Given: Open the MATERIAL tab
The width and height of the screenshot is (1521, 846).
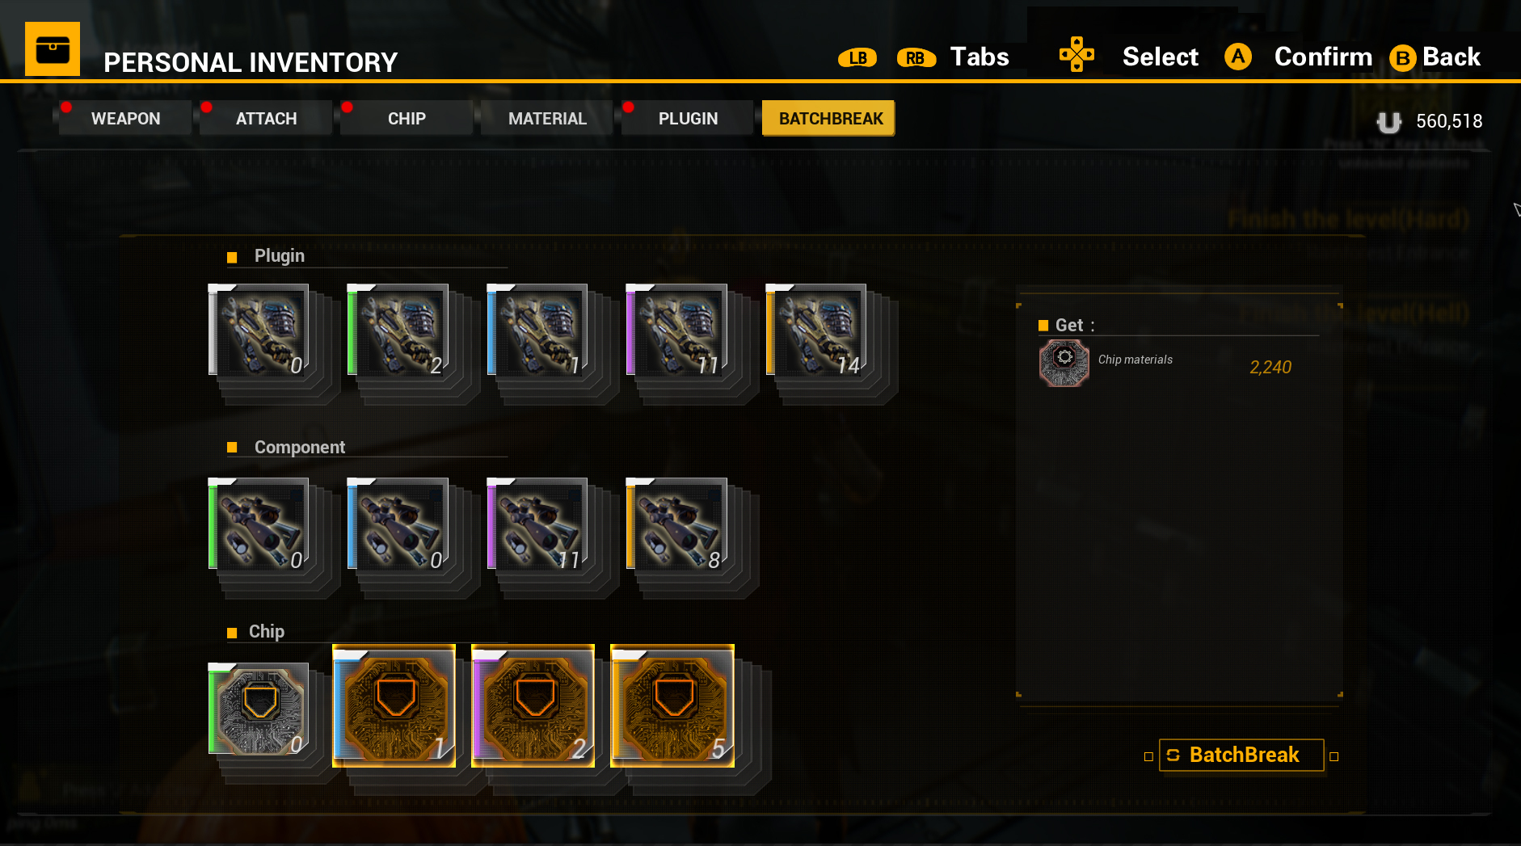Looking at the screenshot, I should pos(547,119).
